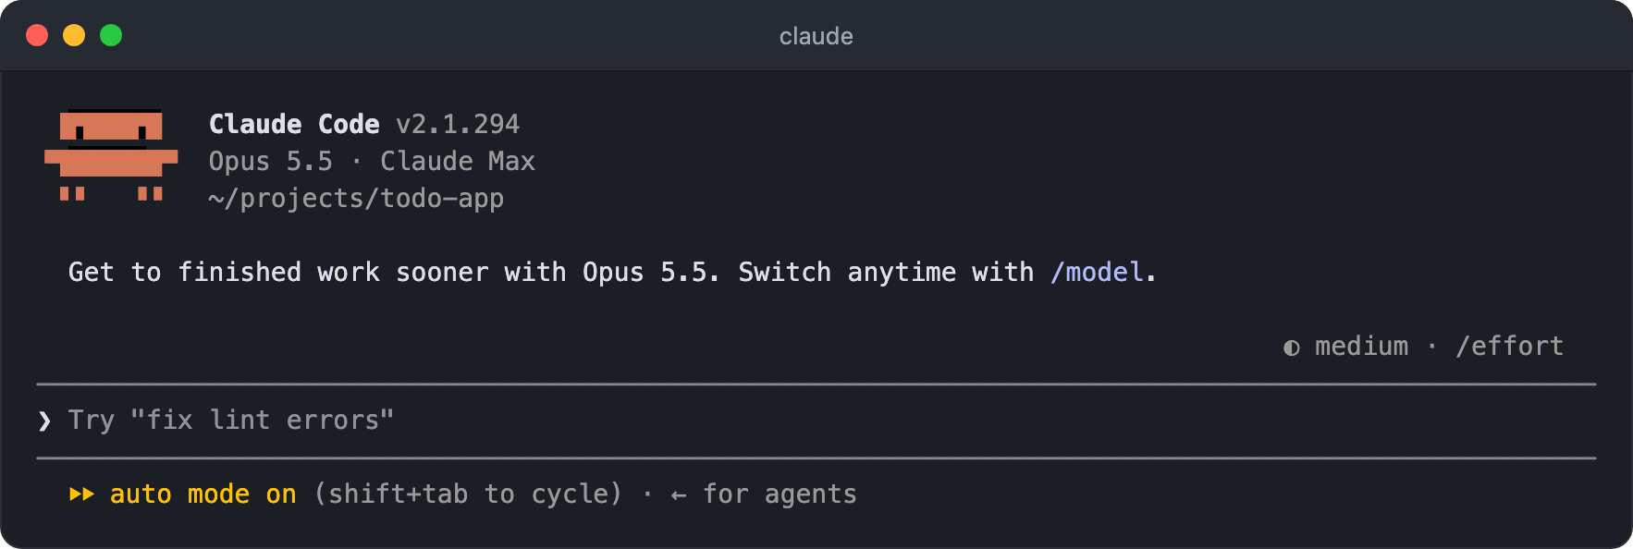Click the medium effort level label
The height and width of the screenshot is (549, 1633).
pos(1361,346)
